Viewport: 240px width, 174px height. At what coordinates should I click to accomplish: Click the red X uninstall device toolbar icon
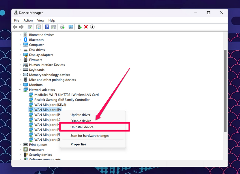[x=86, y=27]
